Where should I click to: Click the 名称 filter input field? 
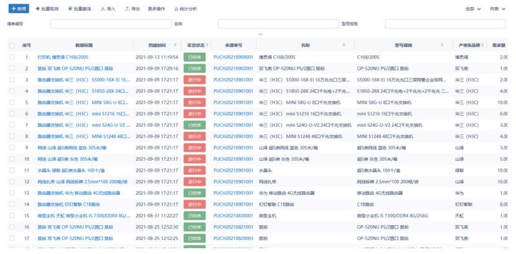click(x=278, y=24)
